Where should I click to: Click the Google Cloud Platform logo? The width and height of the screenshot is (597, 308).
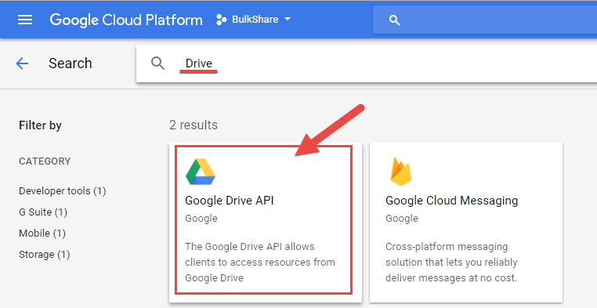(126, 20)
